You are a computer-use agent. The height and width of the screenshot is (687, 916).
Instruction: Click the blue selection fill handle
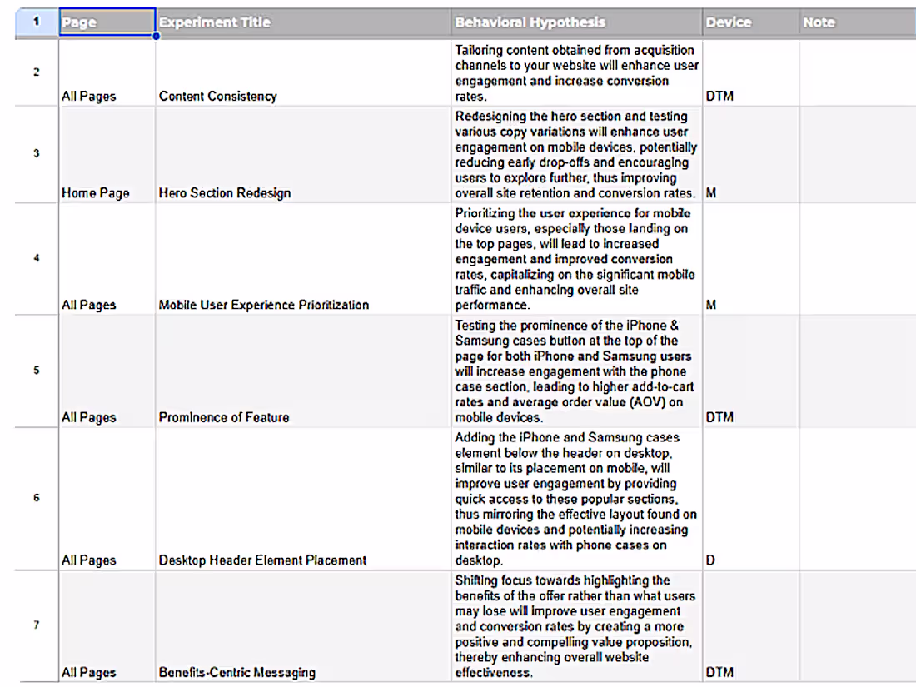[156, 36]
